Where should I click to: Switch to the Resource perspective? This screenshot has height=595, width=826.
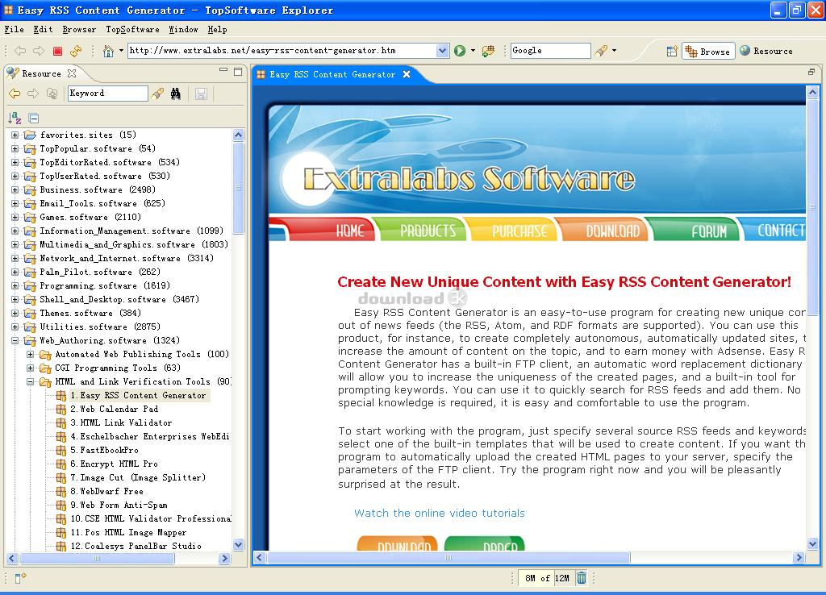pyautogui.click(x=766, y=51)
